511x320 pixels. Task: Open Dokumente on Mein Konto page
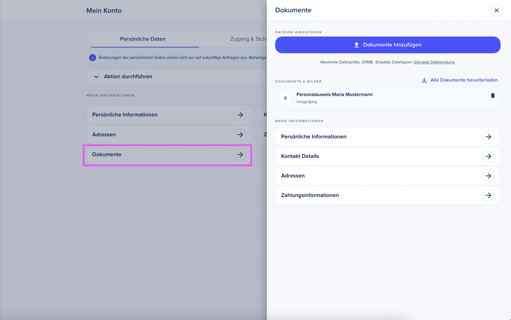click(169, 155)
